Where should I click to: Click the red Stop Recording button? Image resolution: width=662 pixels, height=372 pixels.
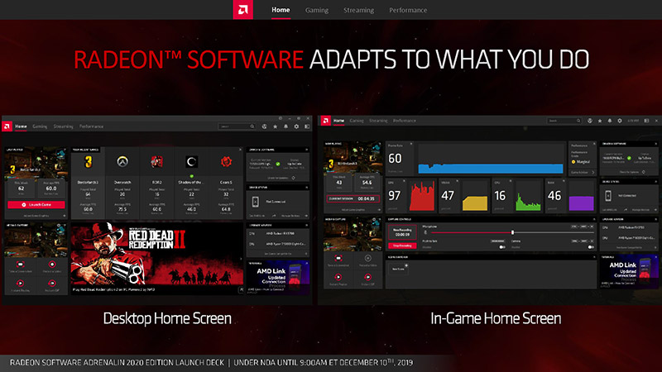402,246
